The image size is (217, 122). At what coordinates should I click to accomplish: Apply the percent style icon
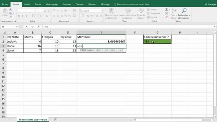88,16
